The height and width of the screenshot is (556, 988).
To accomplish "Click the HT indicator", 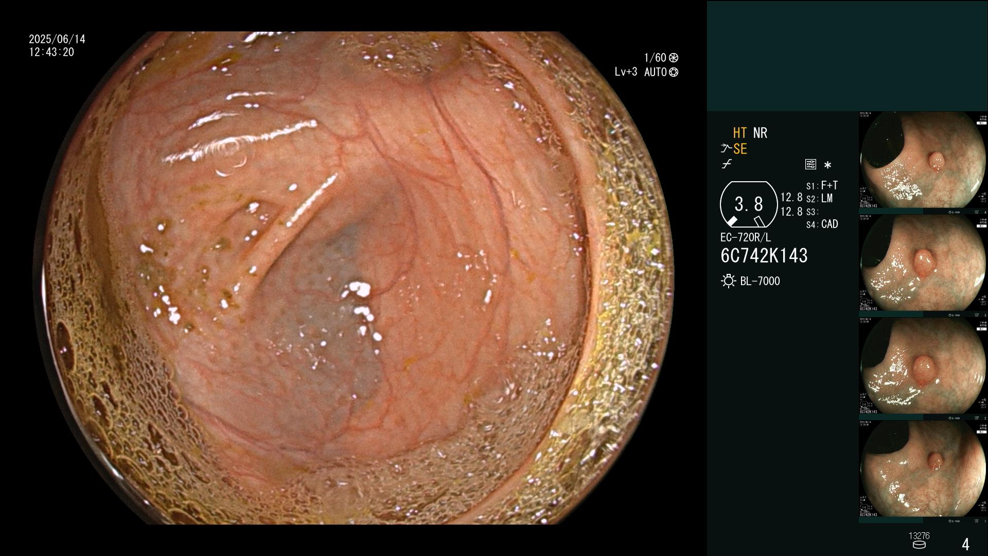I will [x=740, y=133].
